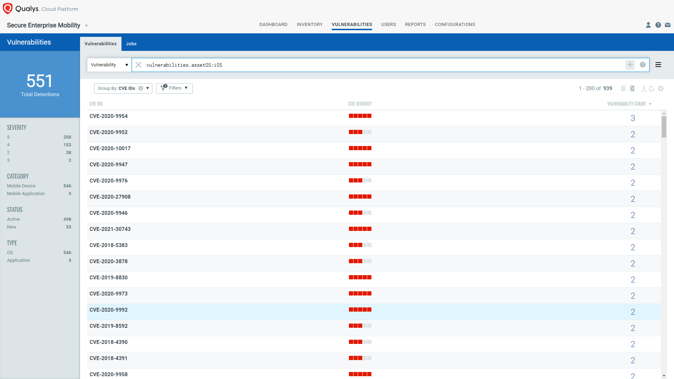Screen dimensions: 674x379
Task: Open the Configurations menu
Action: pos(455,25)
